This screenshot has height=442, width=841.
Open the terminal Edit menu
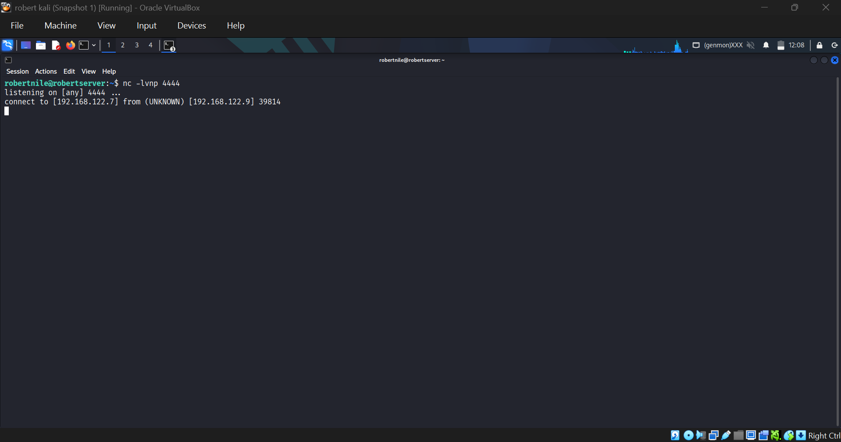tap(69, 71)
